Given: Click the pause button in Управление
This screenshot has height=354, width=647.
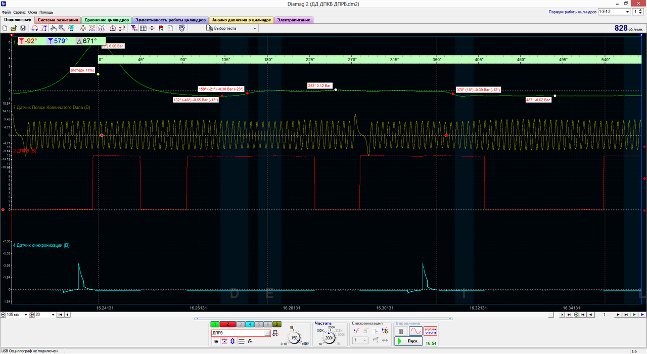Looking at the screenshot, I should coord(401,331).
